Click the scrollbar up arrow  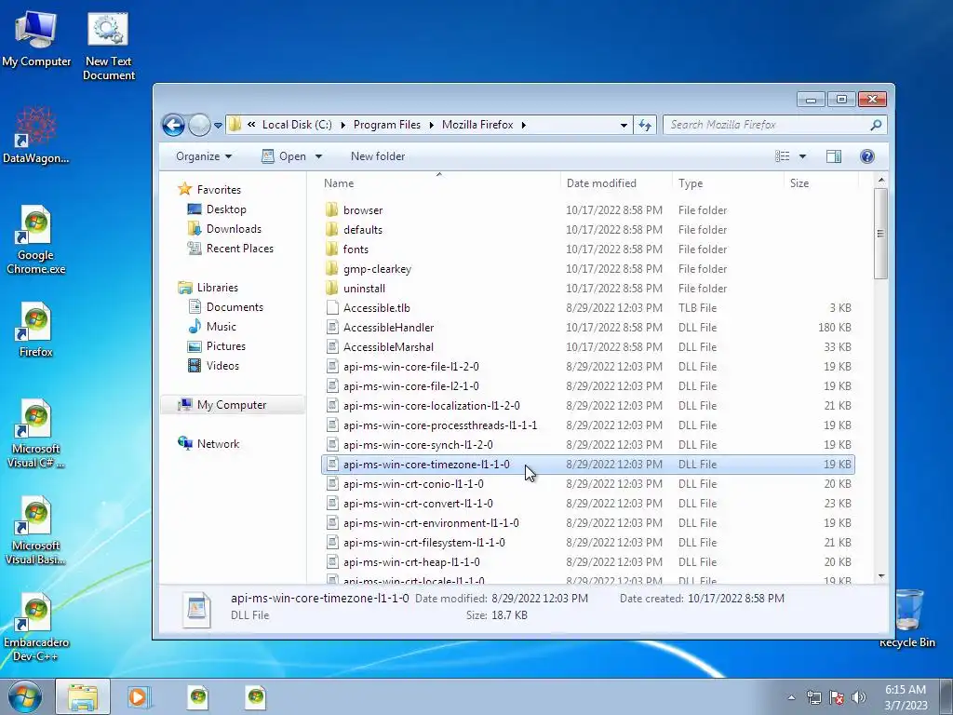pyautogui.click(x=880, y=181)
